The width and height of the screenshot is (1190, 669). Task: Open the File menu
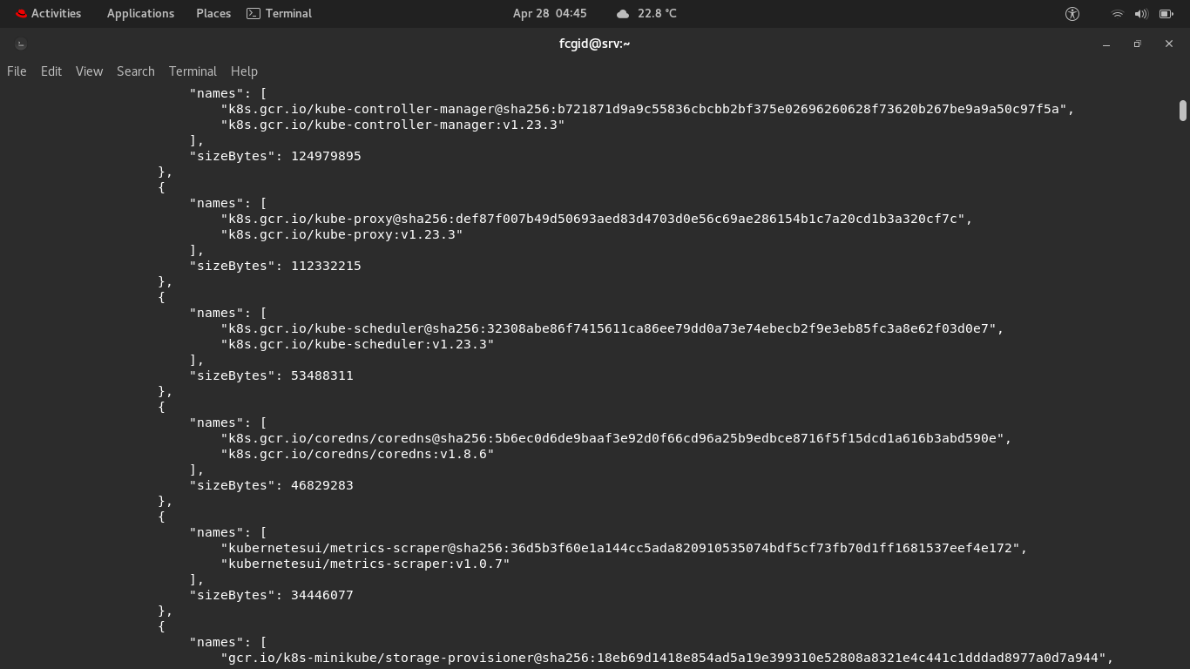(x=17, y=71)
